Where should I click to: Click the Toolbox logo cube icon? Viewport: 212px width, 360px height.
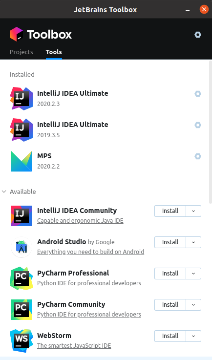[16, 34]
